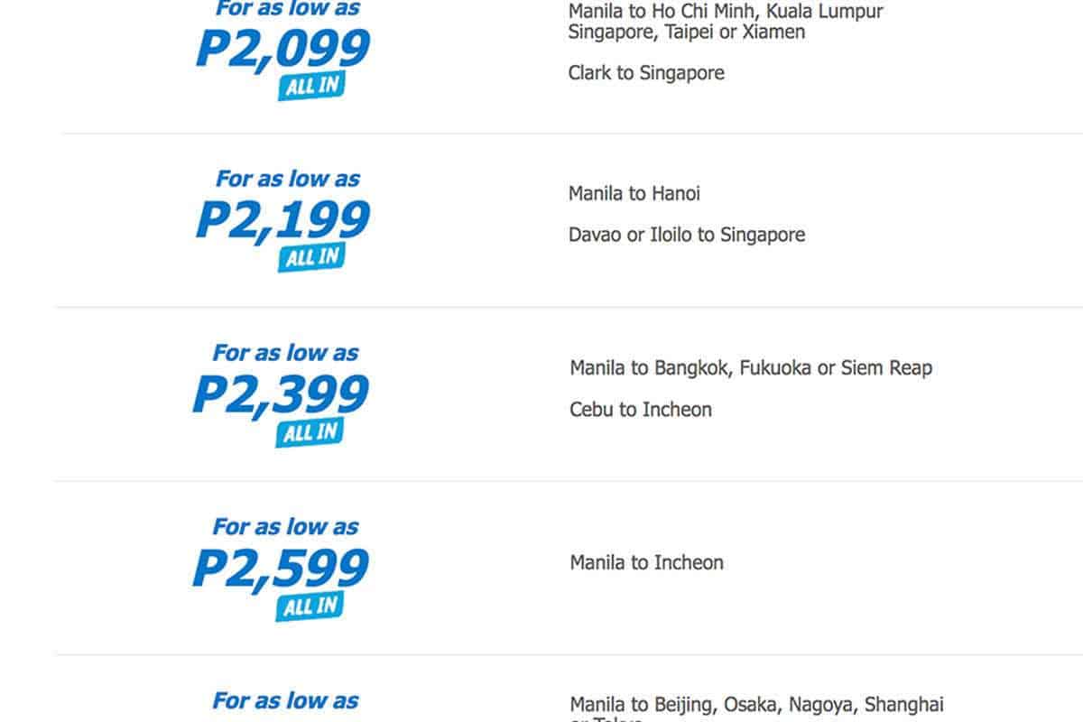Click "For as low as" above P2,199
This screenshot has width=1083, height=722.
tap(288, 179)
